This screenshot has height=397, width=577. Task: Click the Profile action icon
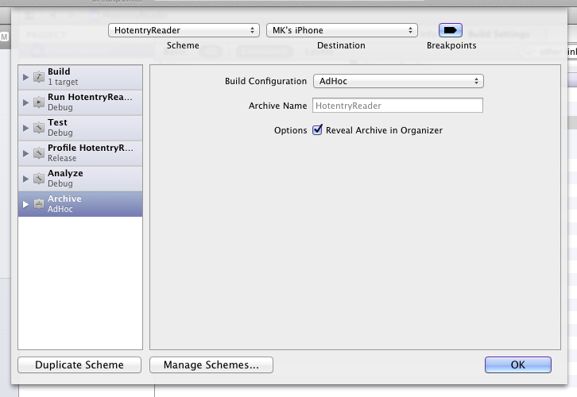pos(39,153)
